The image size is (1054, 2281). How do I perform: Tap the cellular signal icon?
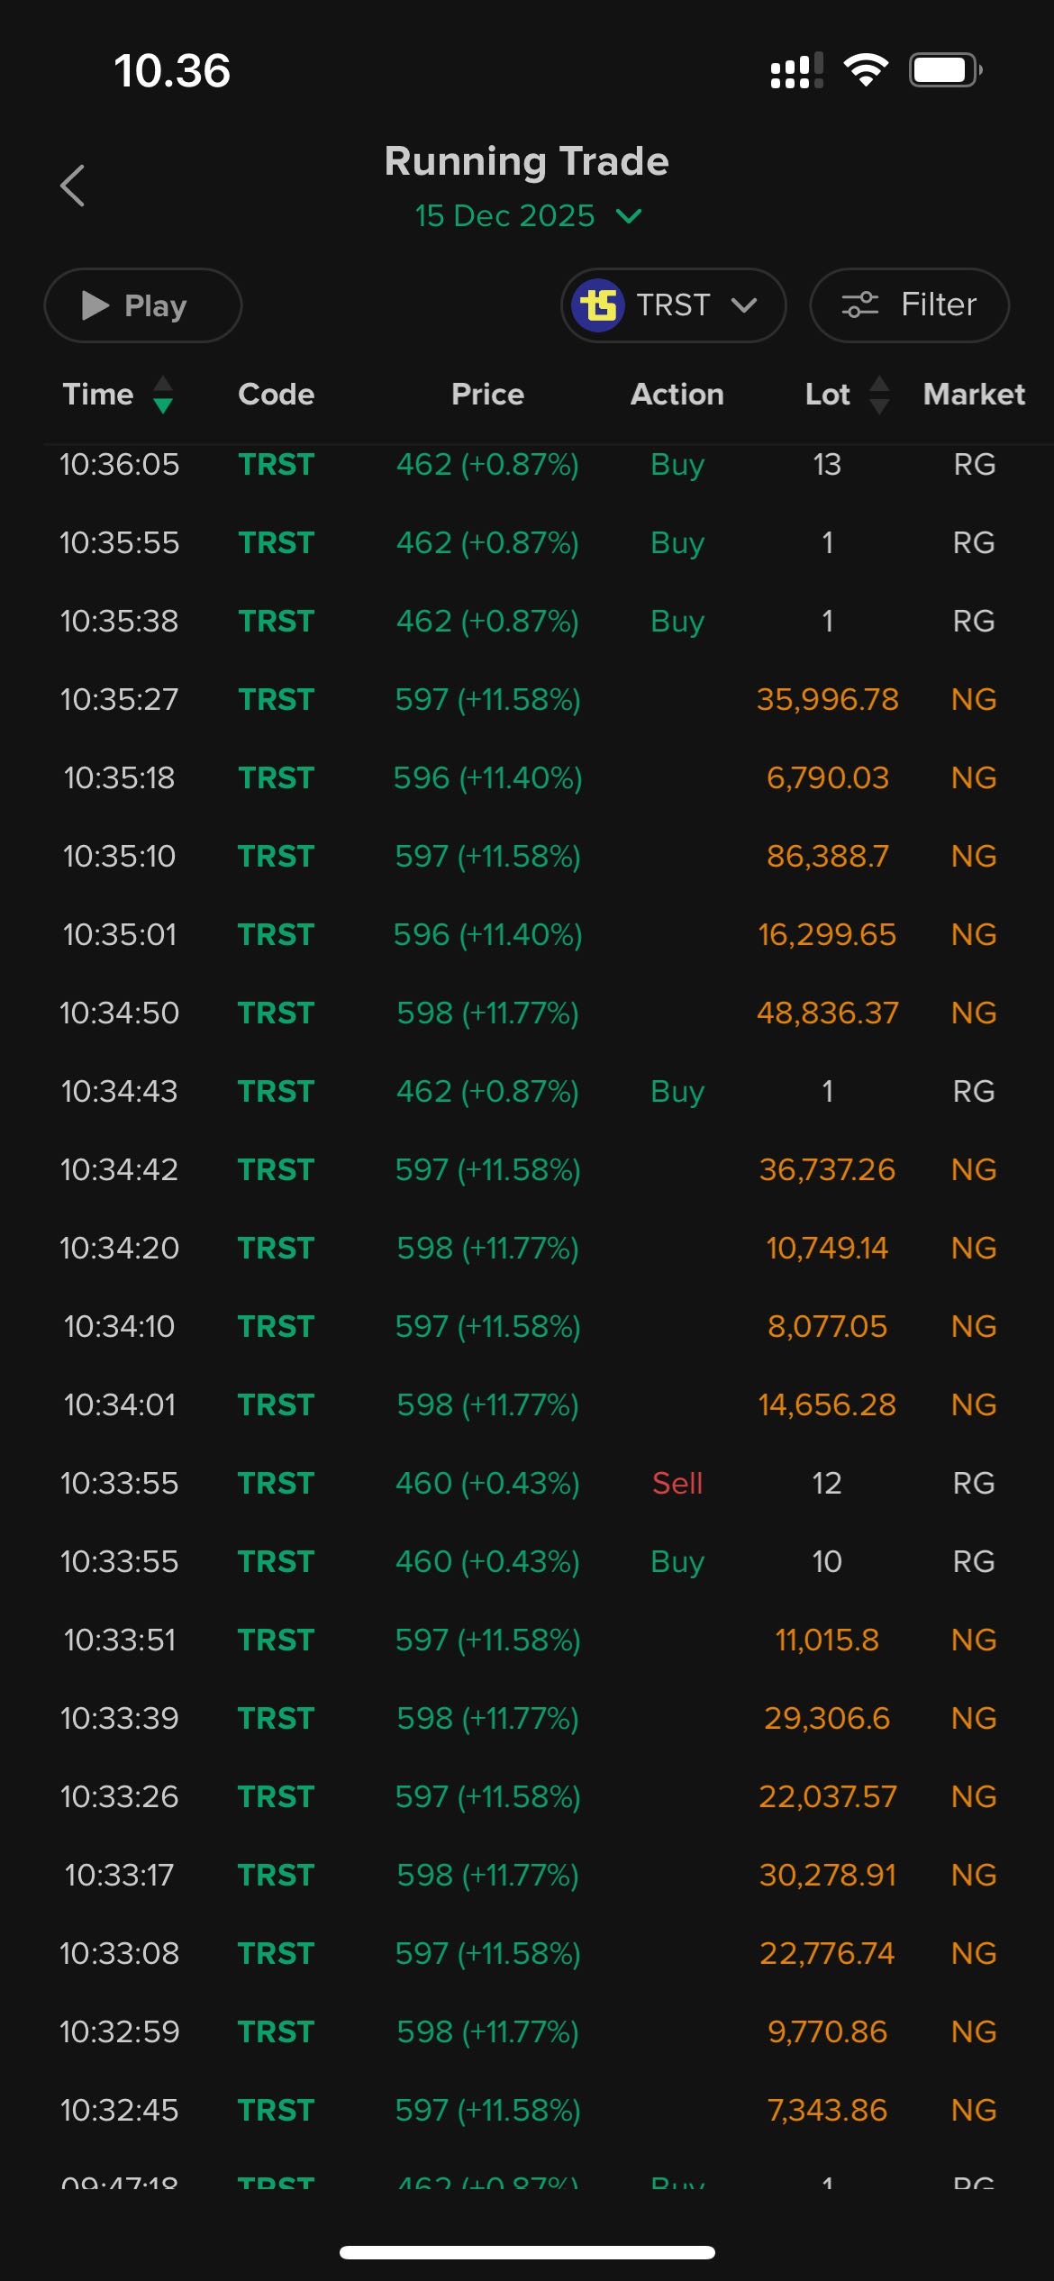(x=796, y=70)
